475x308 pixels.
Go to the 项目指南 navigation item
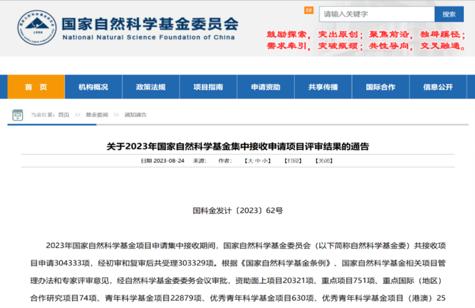[208, 87]
